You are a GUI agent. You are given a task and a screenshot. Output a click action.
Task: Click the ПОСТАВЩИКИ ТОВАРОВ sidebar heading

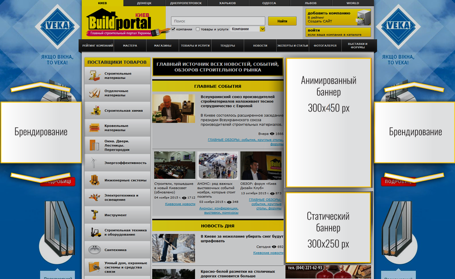pos(117,62)
